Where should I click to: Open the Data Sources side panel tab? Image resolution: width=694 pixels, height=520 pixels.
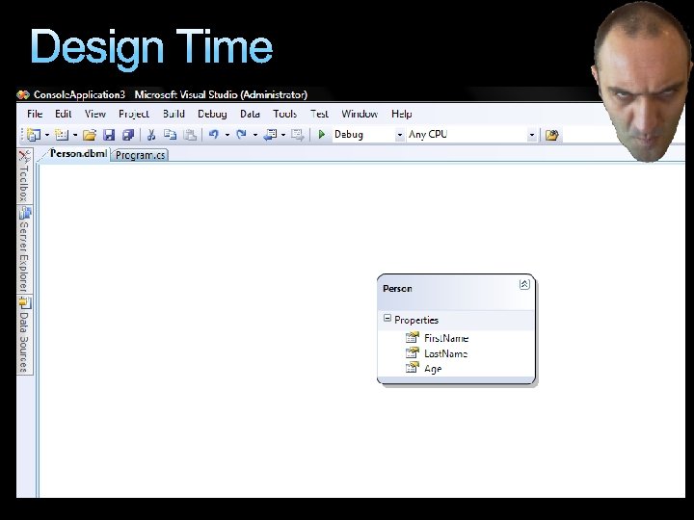click(x=24, y=335)
